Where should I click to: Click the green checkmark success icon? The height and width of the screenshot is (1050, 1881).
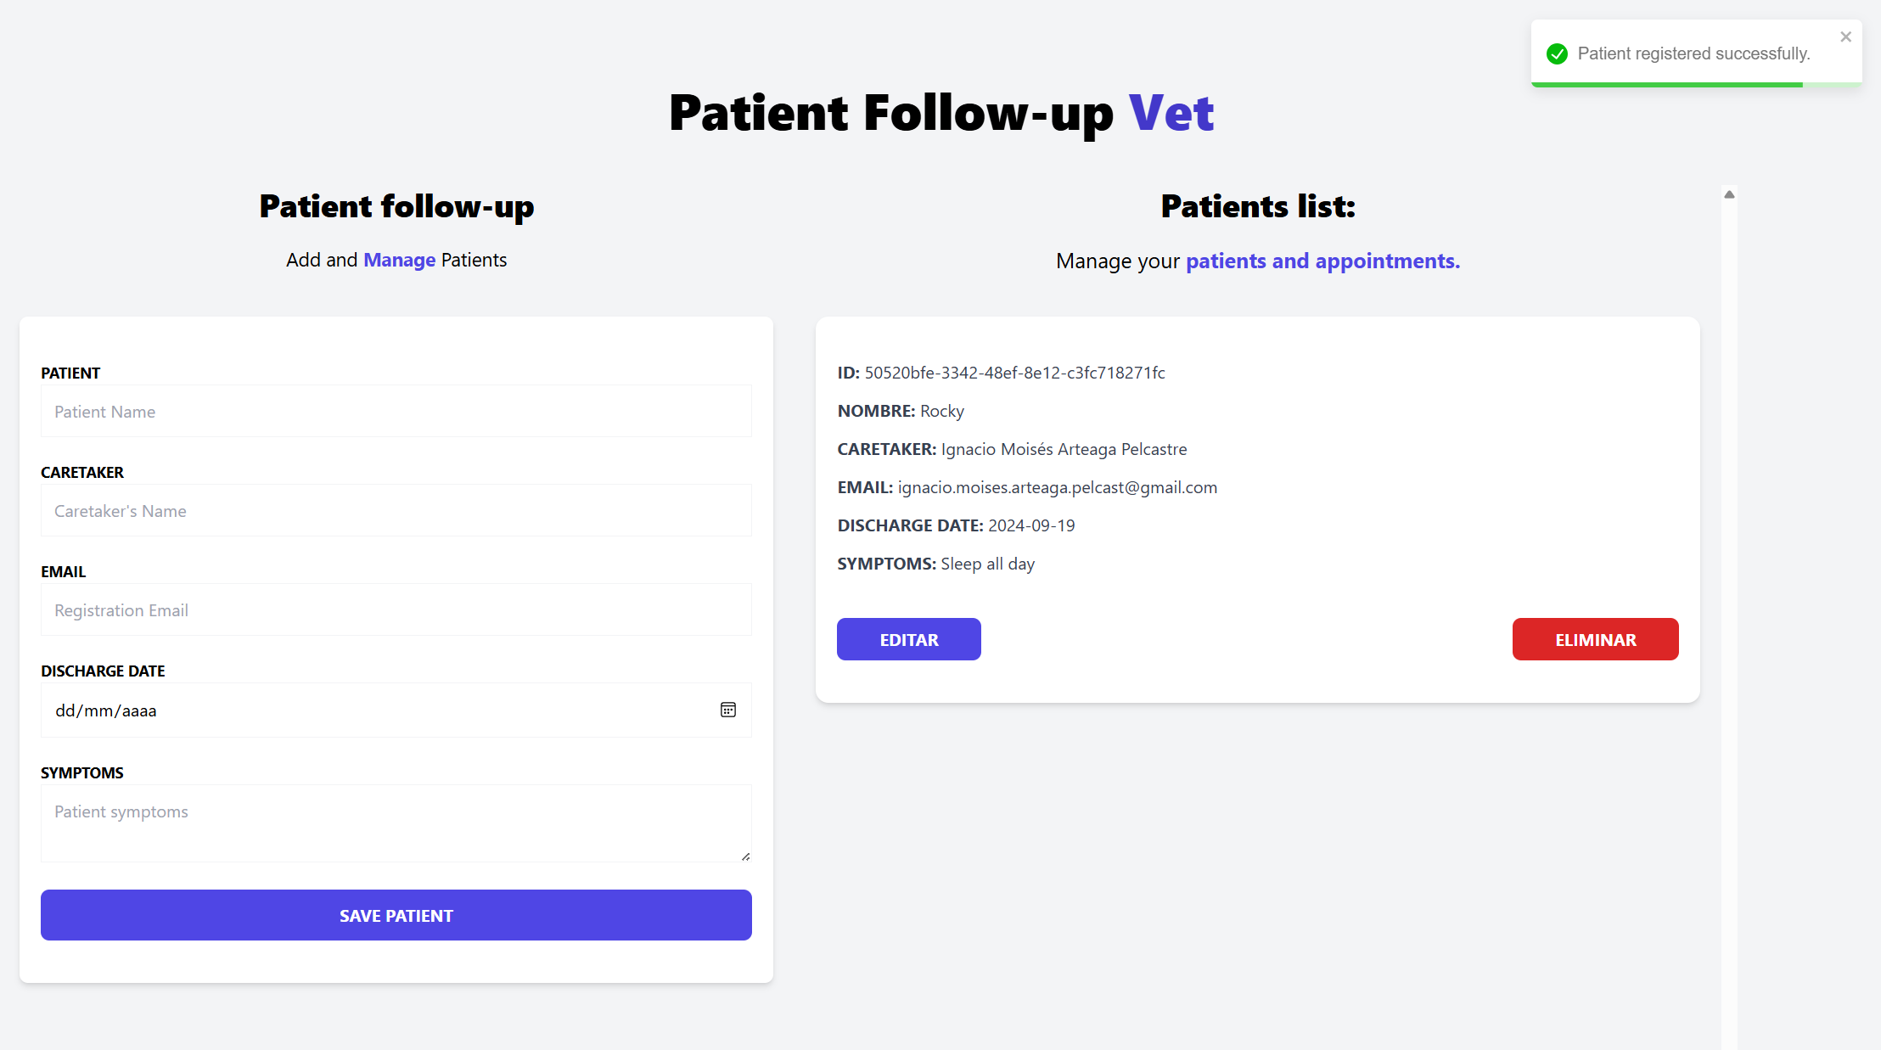(1557, 53)
